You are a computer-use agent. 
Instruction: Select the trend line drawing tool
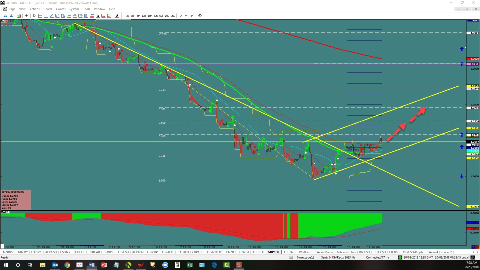click(51, 16)
